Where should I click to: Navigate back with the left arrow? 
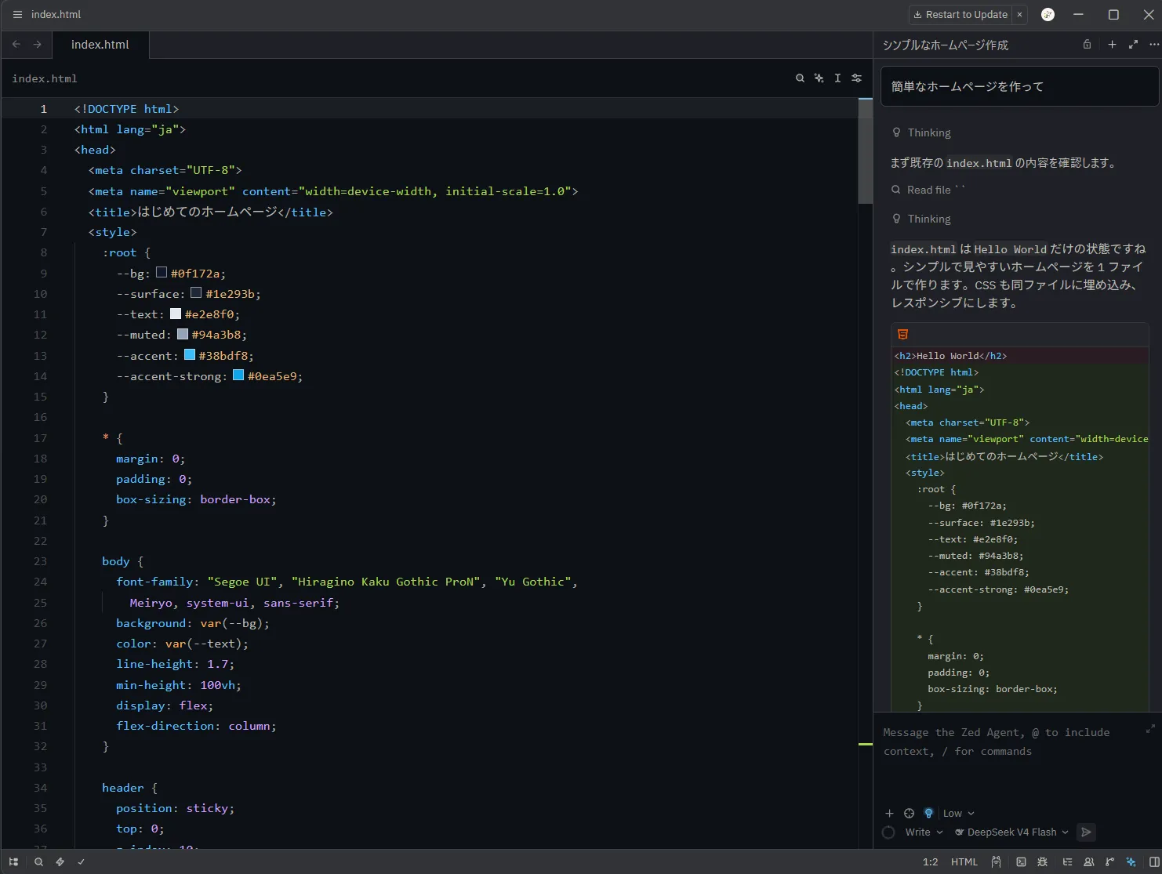click(16, 45)
